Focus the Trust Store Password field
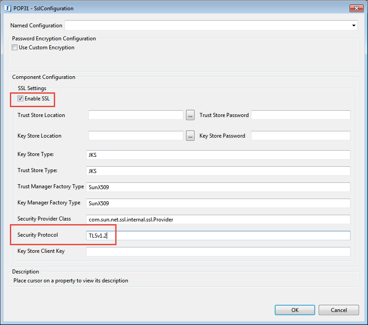The height and width of the screenshot is (325, 368). coord(301,115)
